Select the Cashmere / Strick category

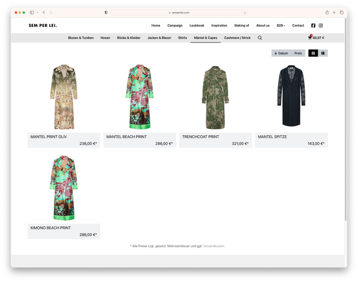click(237, 38)
